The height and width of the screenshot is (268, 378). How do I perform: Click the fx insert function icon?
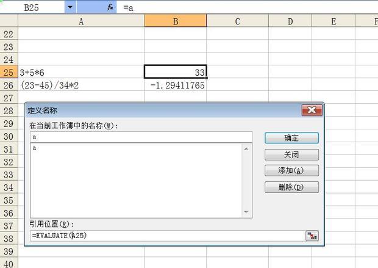tap(110, 7)
